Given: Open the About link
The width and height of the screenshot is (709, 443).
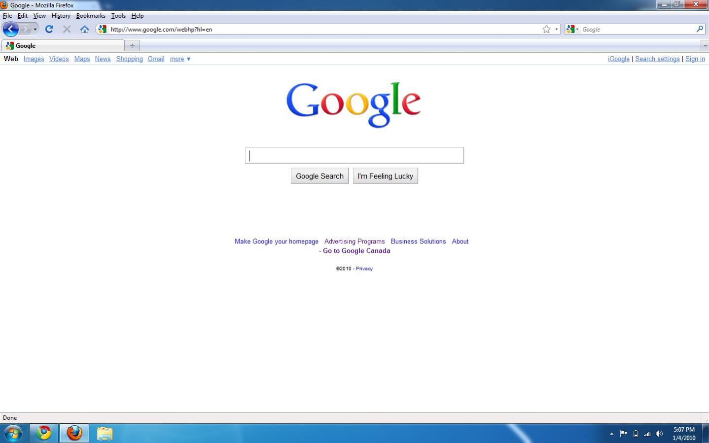Looking at the screenshot, I should click(460, 241).
